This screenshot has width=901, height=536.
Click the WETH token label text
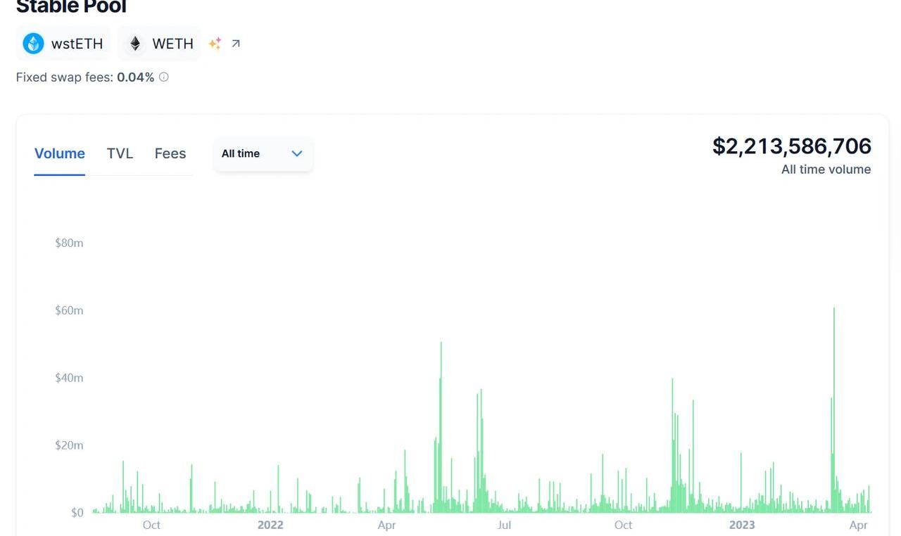pyautogui.click(x=172, y=44)
